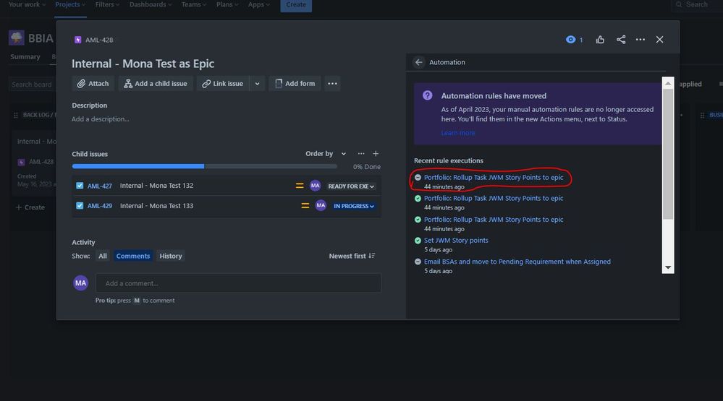The width and height of the screenshot is (723, 401).
Task: Click the watch eye icon
Action: point(570,40)
